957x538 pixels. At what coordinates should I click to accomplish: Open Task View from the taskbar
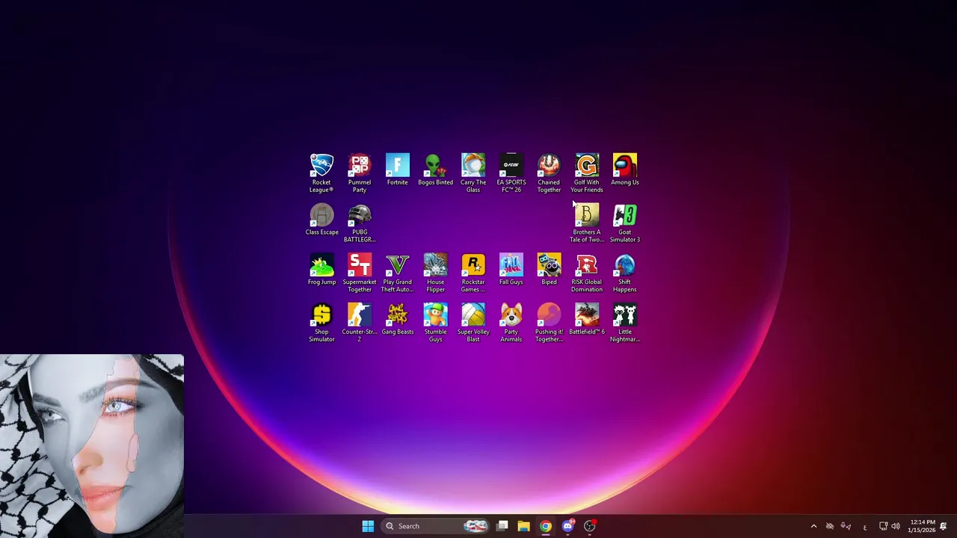[502, 526]
